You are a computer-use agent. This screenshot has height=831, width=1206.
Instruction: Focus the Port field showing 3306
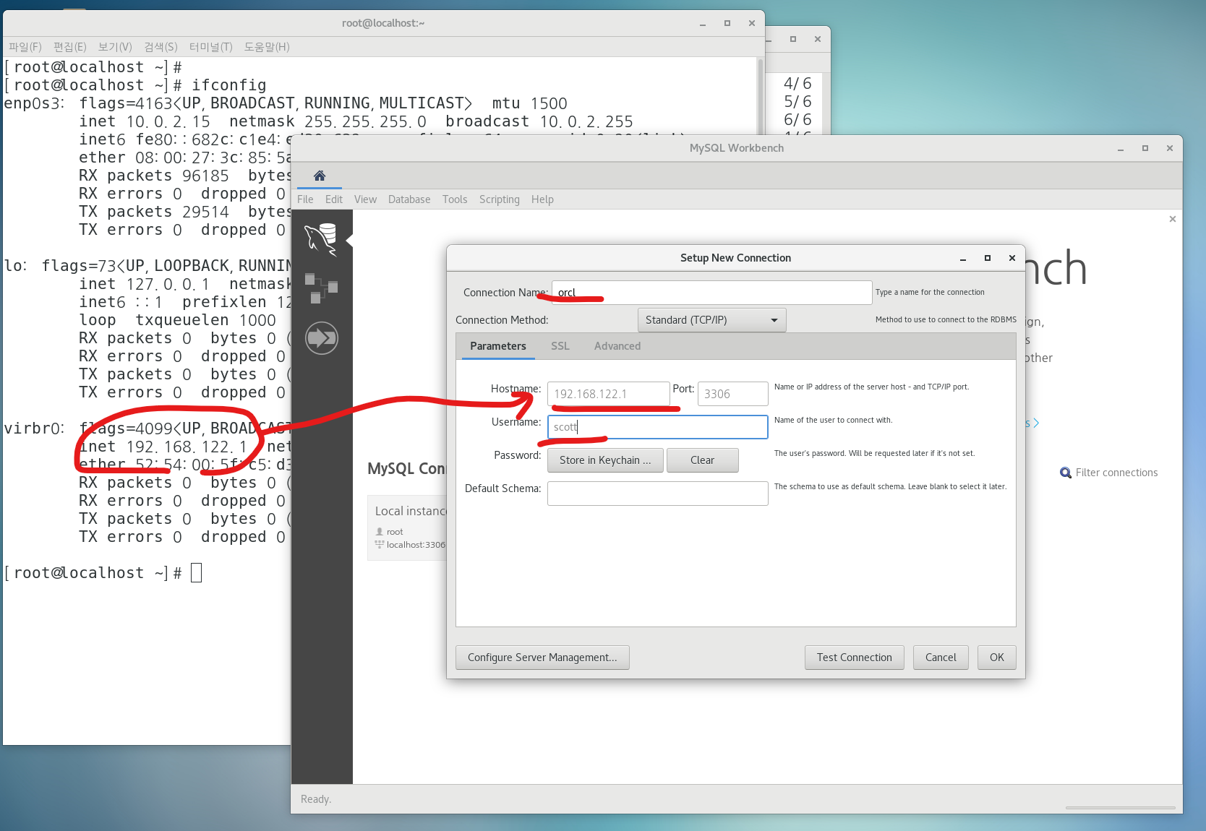click(x=732, y=394)
